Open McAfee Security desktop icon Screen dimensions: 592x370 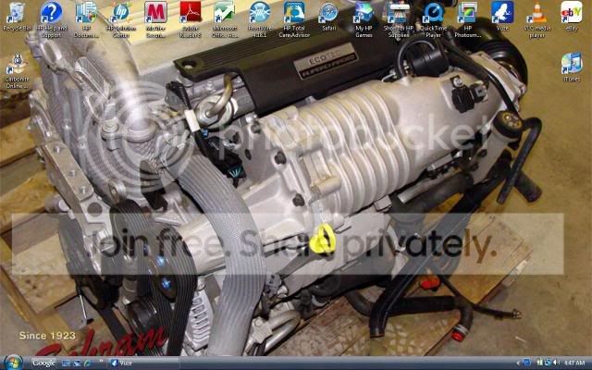(x=155, y=19)
